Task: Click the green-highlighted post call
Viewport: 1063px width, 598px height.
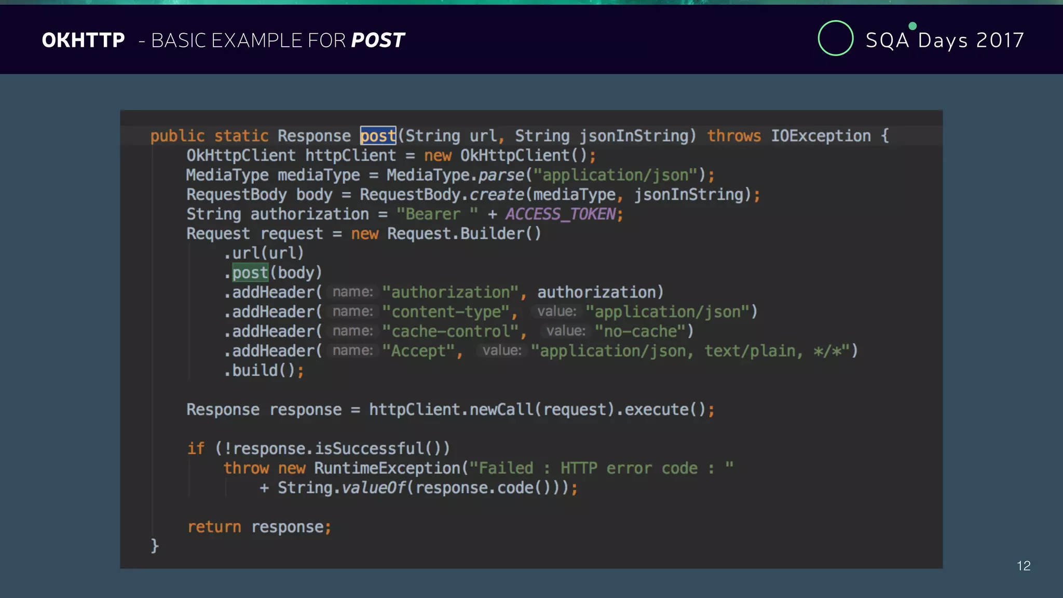Action: click(x=250, y=273)
